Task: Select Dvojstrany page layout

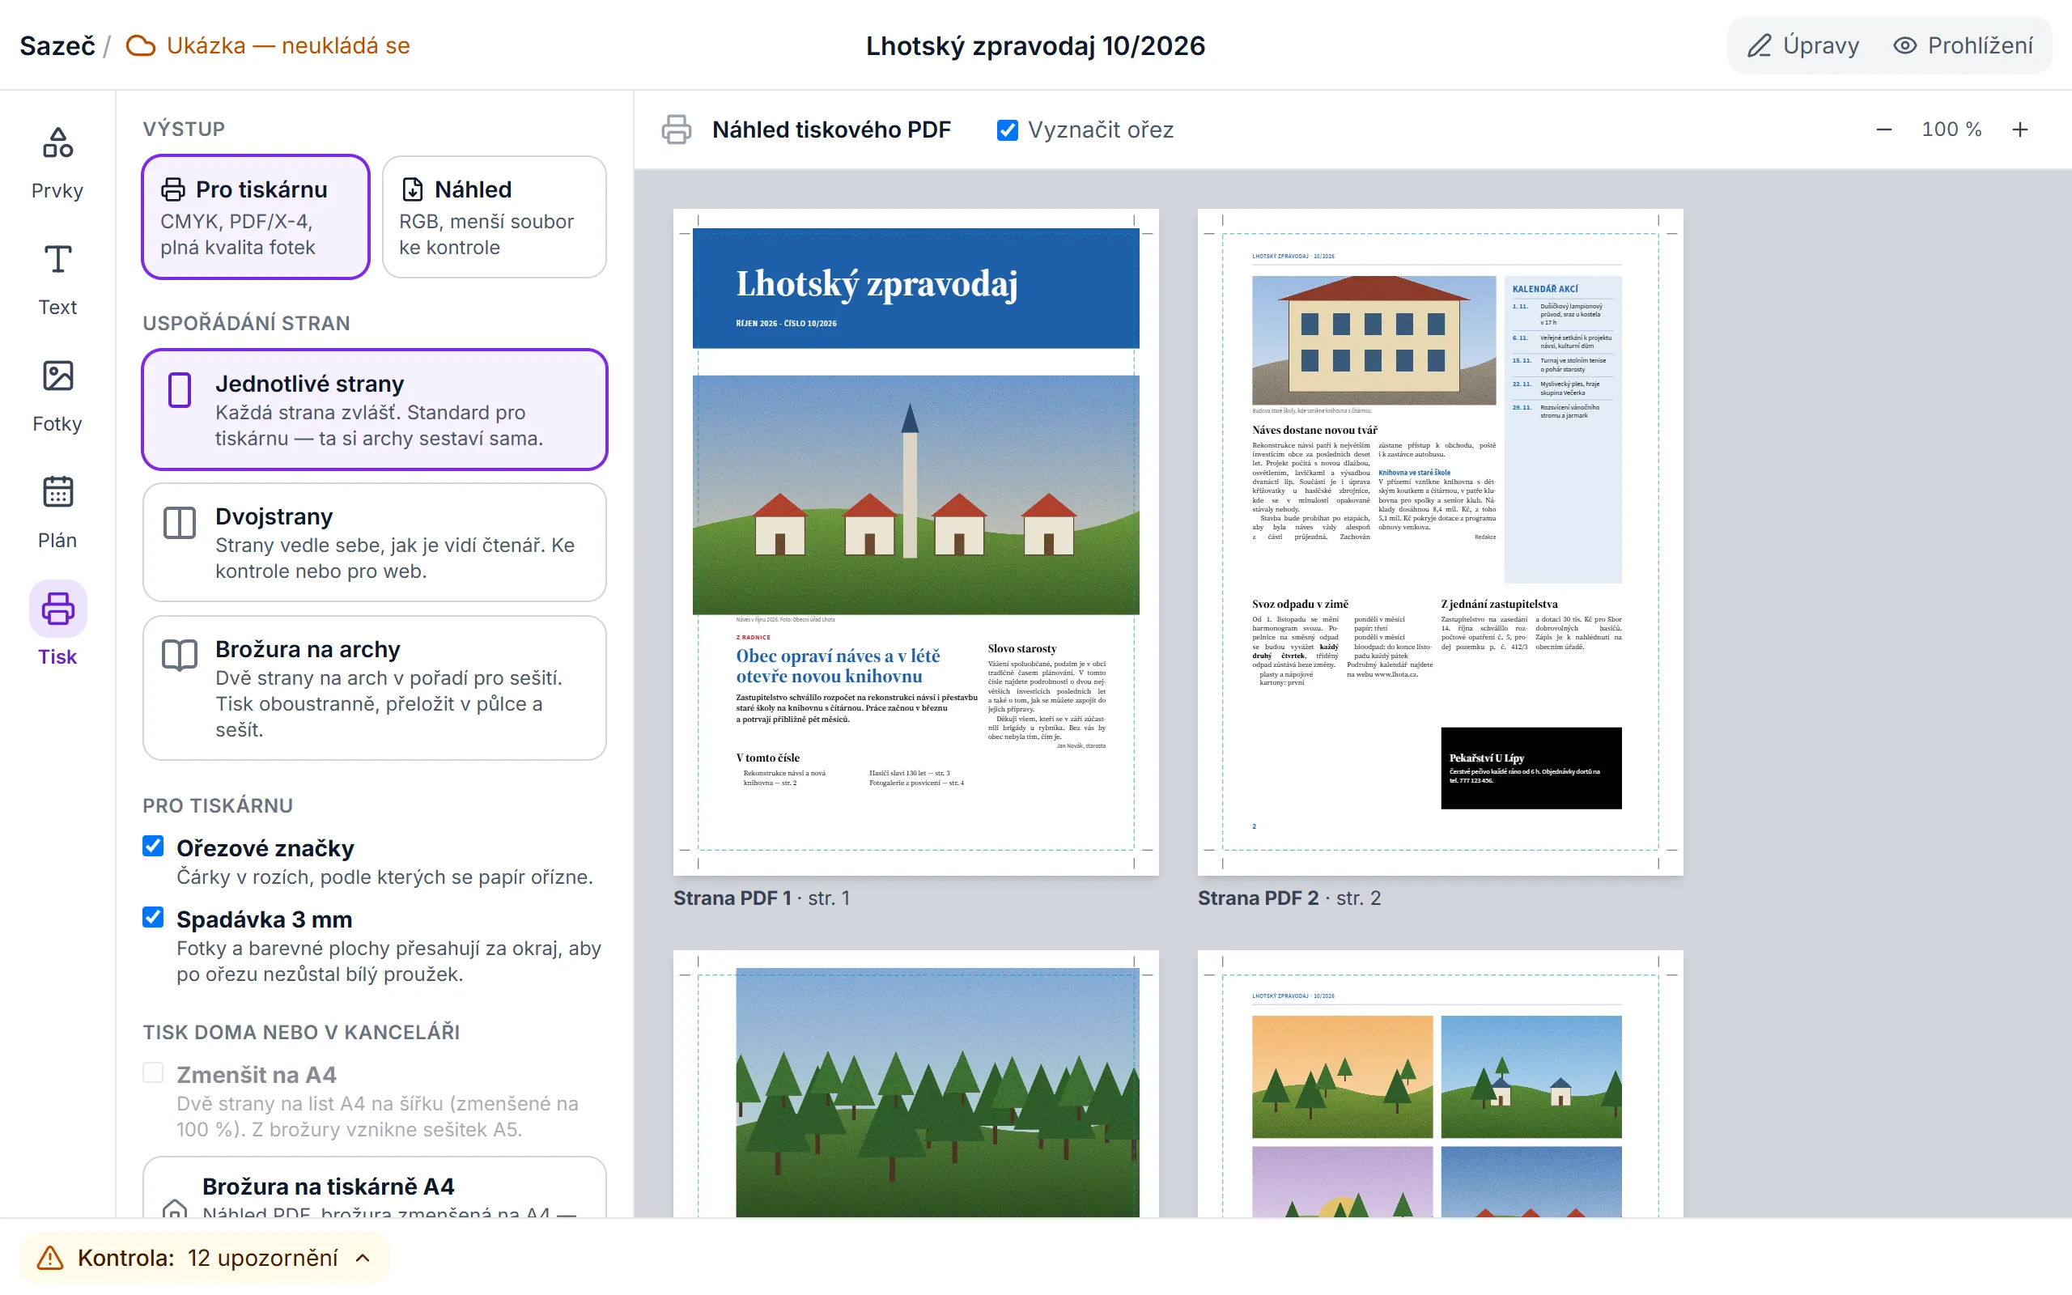Action: point(375,542)
